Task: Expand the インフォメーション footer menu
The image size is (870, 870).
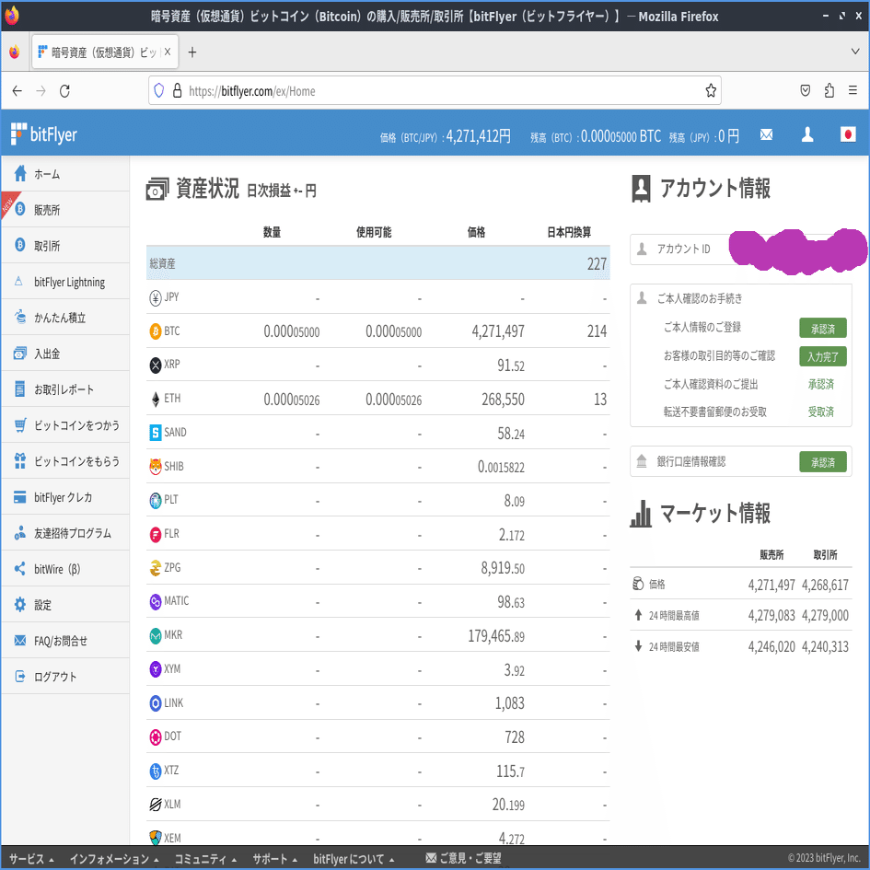Action: [x=114, y=858]
